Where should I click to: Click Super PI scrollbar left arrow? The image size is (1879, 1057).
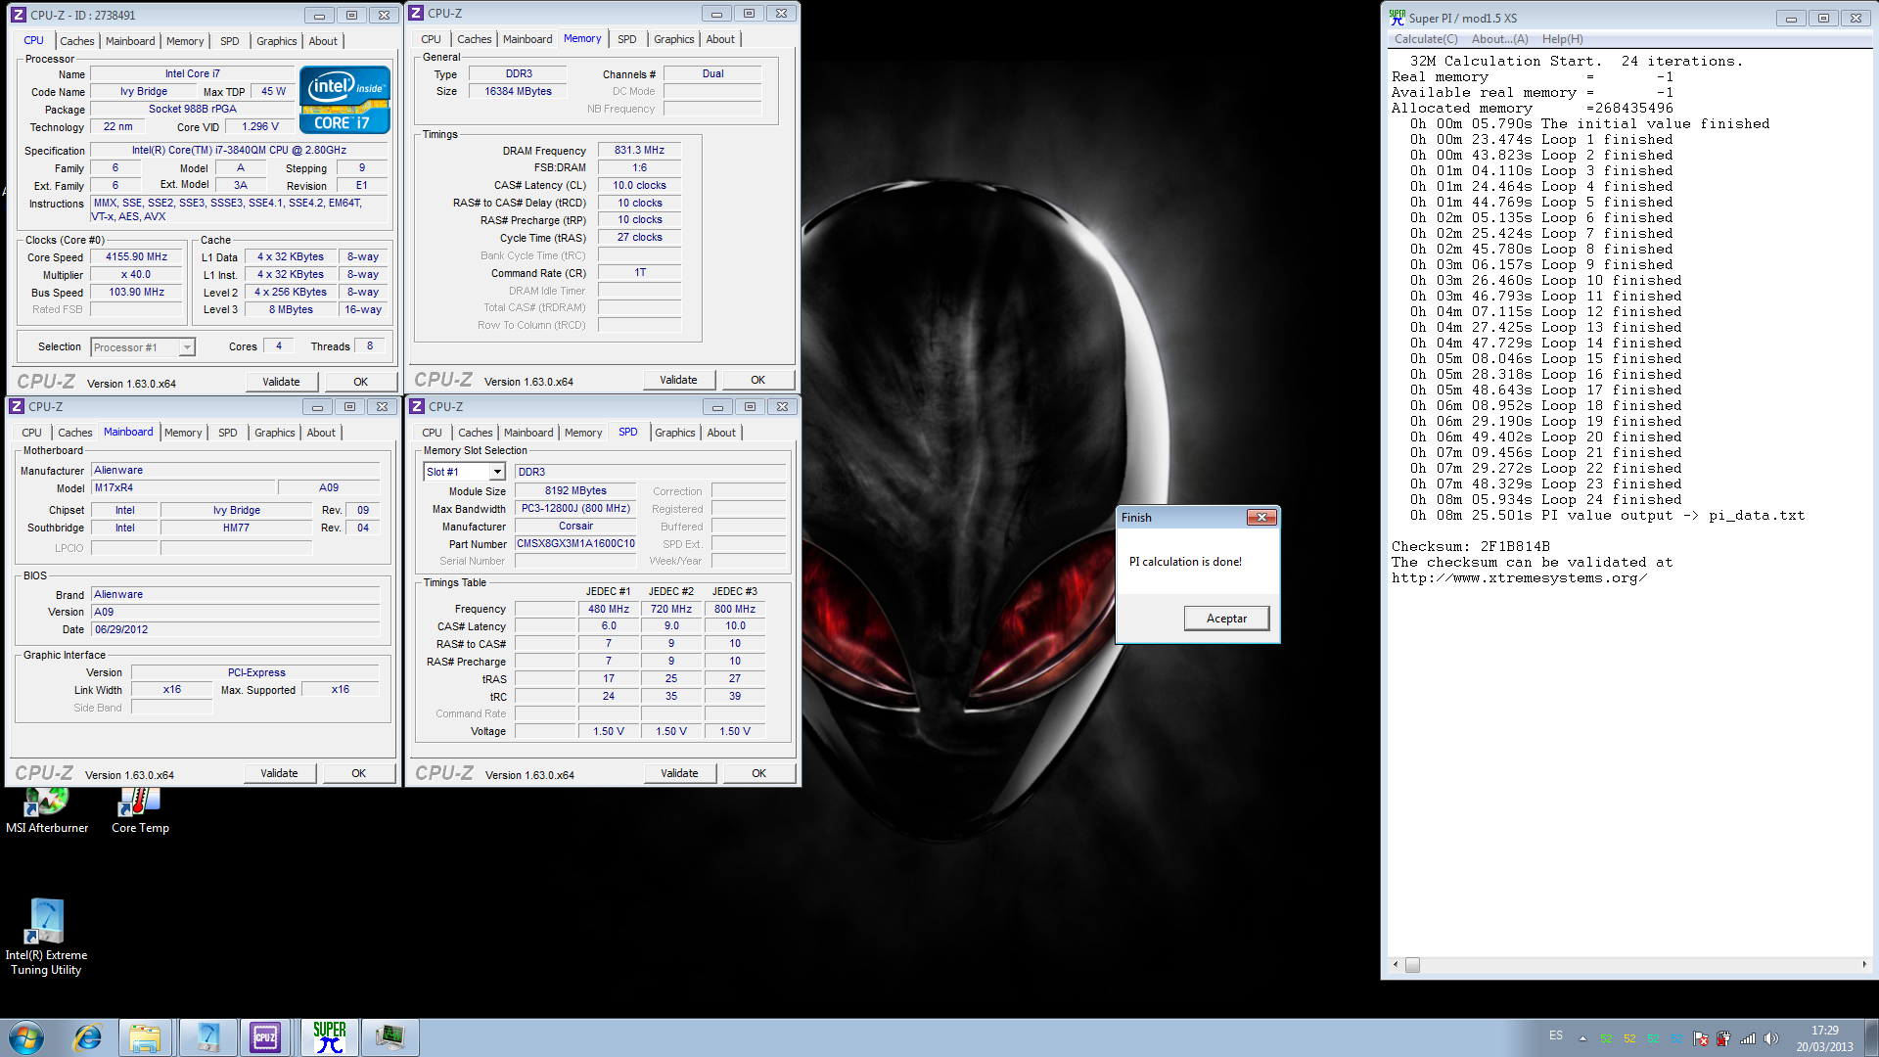pos(1396,965)
